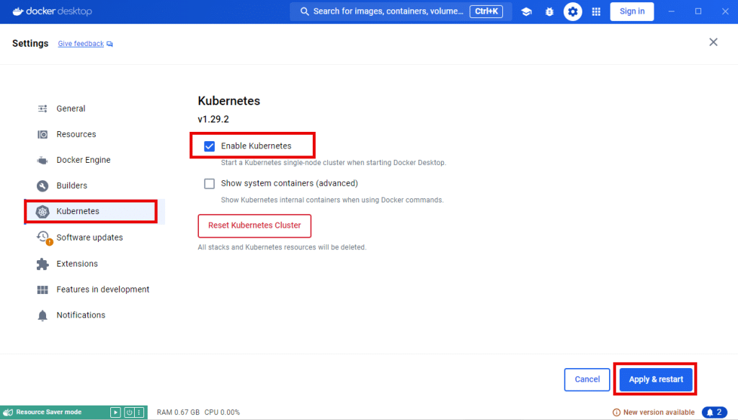Uncheck the Enable Kubernetes checkbox

tap(210, 146)
